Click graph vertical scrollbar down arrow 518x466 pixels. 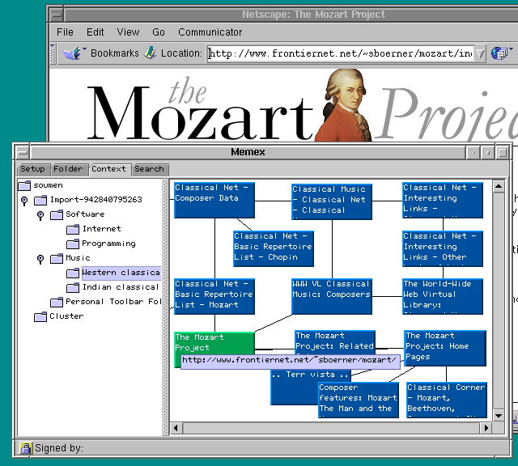pos(499,416)
